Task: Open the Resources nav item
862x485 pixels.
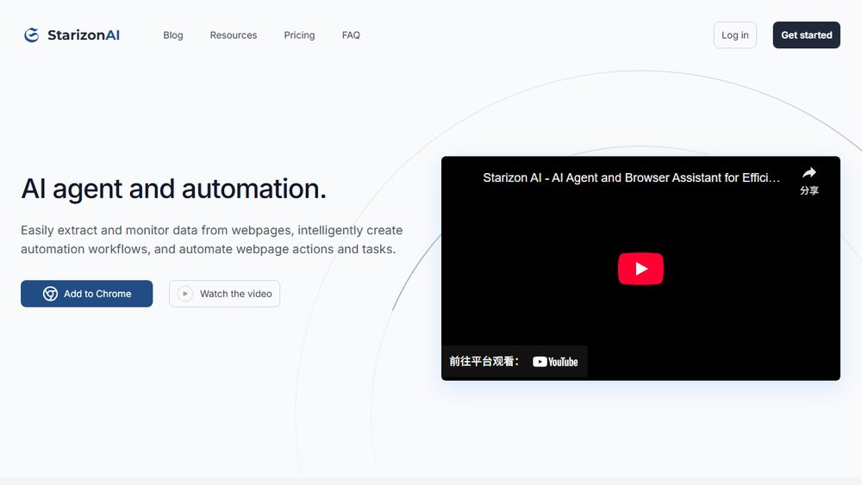Action: pos(234,35)
